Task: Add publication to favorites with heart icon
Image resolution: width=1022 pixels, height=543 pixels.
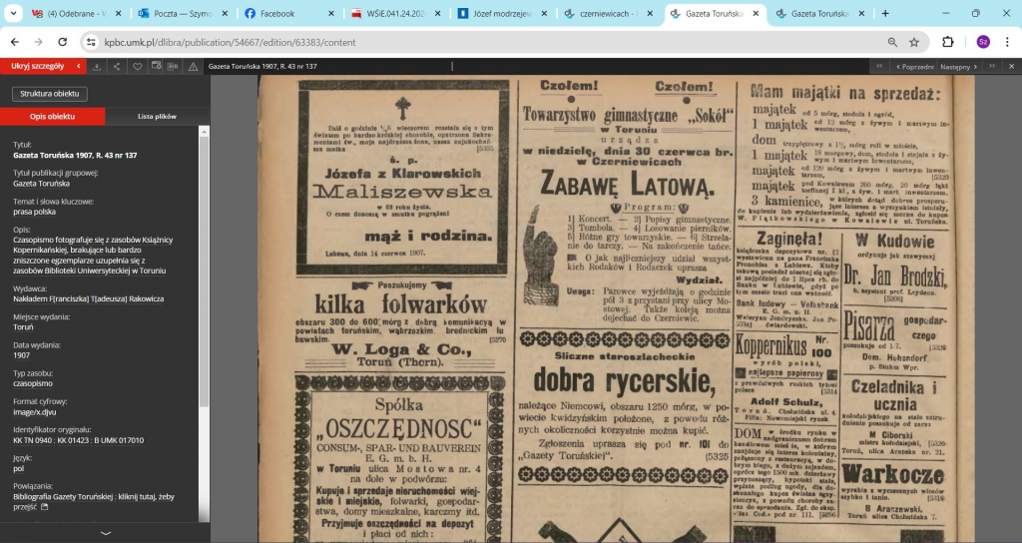Action: 137,67
